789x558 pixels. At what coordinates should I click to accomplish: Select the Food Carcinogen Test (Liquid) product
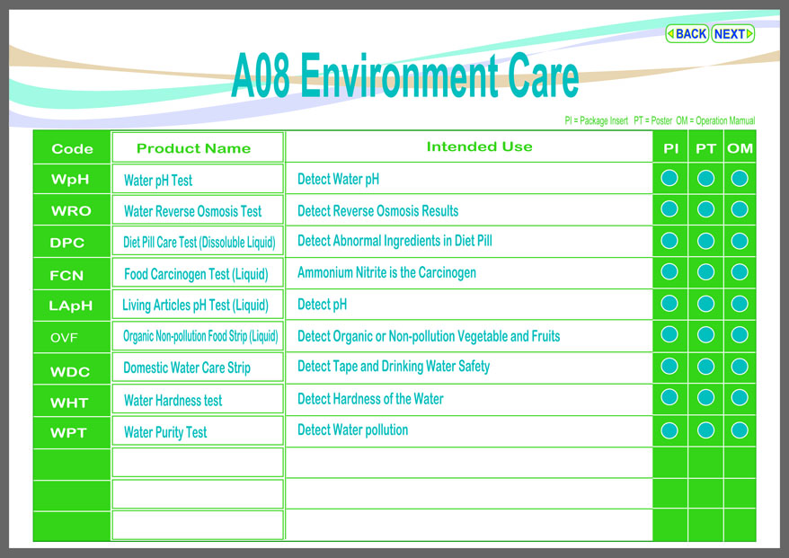[x=196, y=274]
